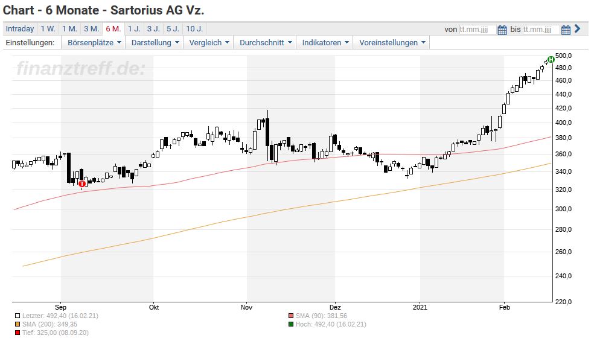The image size is (594, 341).
Task: Select the 1 M. time range tab
Action: coord(69,29)
